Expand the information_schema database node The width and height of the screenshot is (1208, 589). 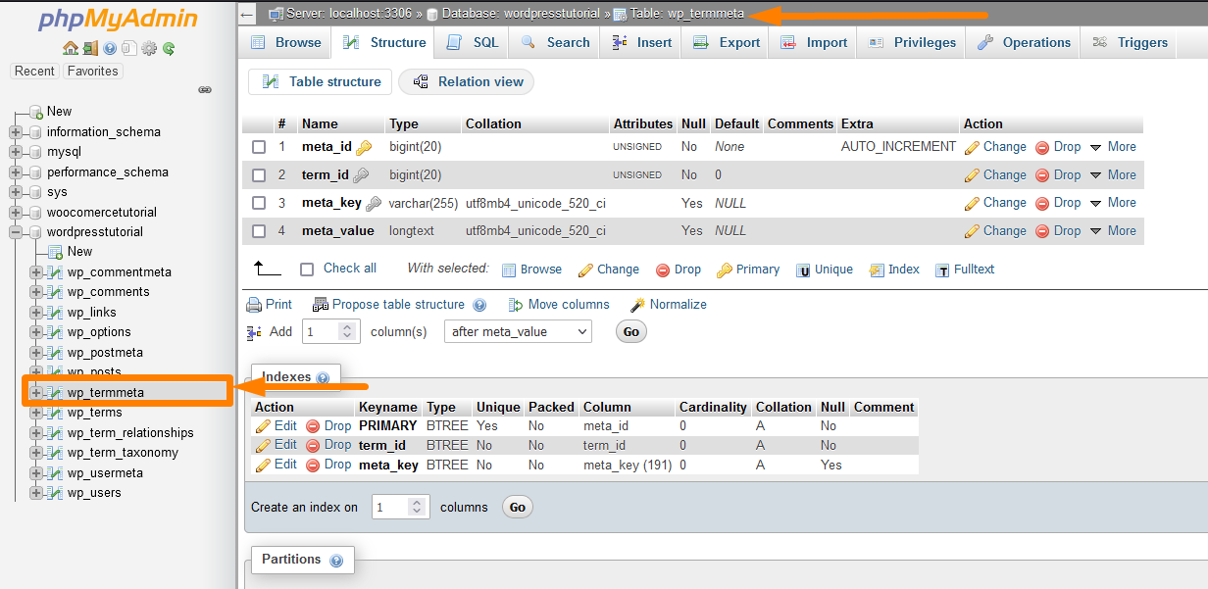pyautogui.click(x=16, y=132)
